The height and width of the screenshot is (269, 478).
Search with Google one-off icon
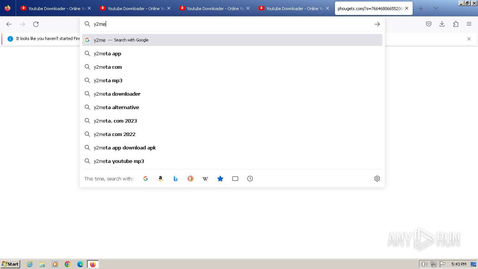(146, 179)
